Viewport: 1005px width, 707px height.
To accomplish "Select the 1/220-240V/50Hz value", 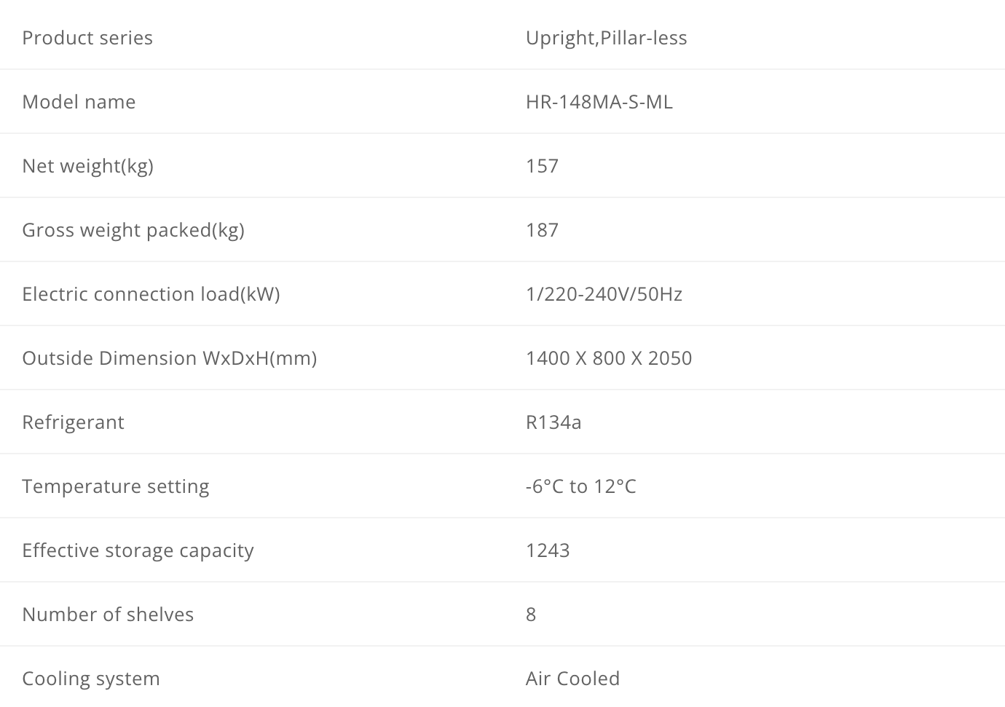I will (604, 294).
